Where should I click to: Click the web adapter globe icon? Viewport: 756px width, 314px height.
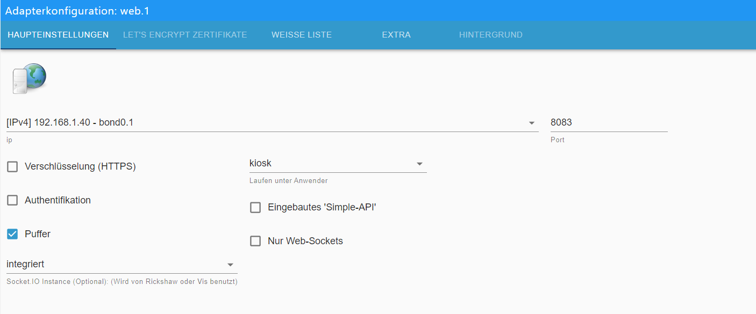[x=29, y=78]
